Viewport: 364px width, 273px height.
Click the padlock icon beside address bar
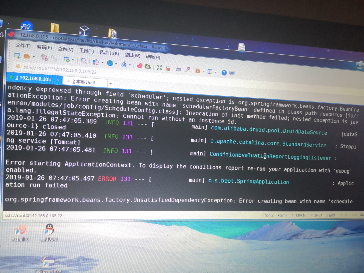(x=18, y=66)
